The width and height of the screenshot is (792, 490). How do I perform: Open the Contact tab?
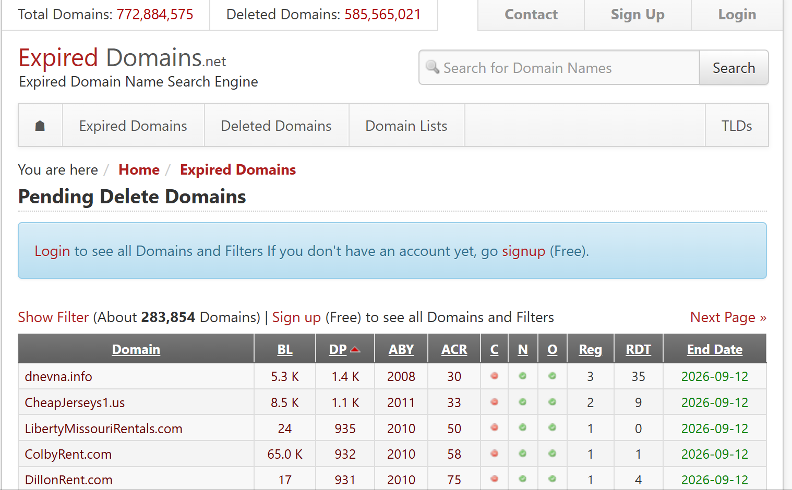click(x=531, y=15)
